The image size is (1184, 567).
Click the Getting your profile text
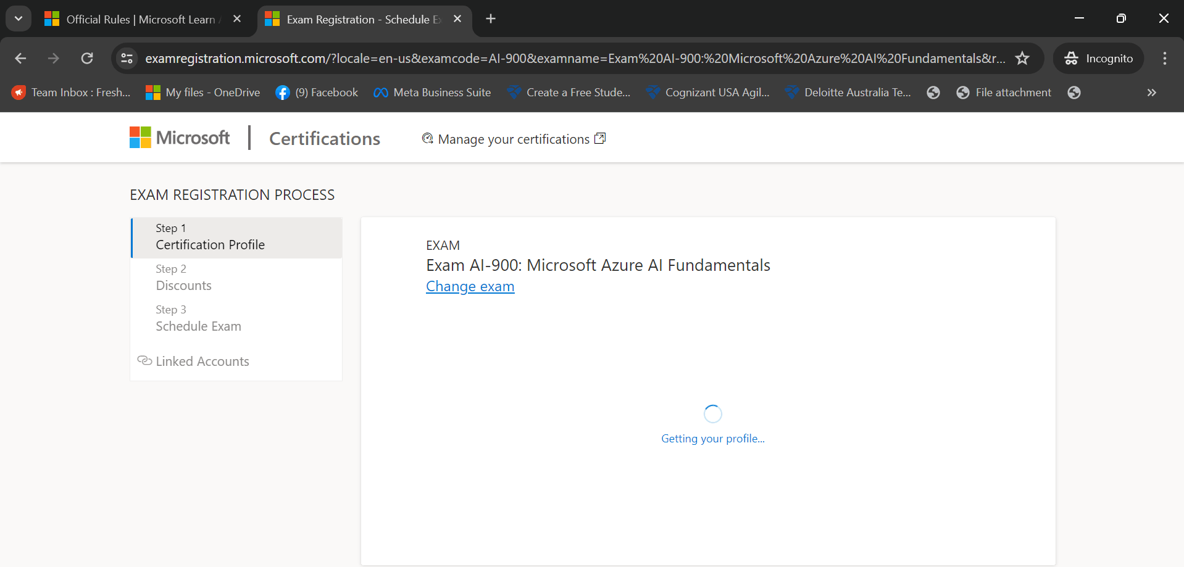coord(713,439)
